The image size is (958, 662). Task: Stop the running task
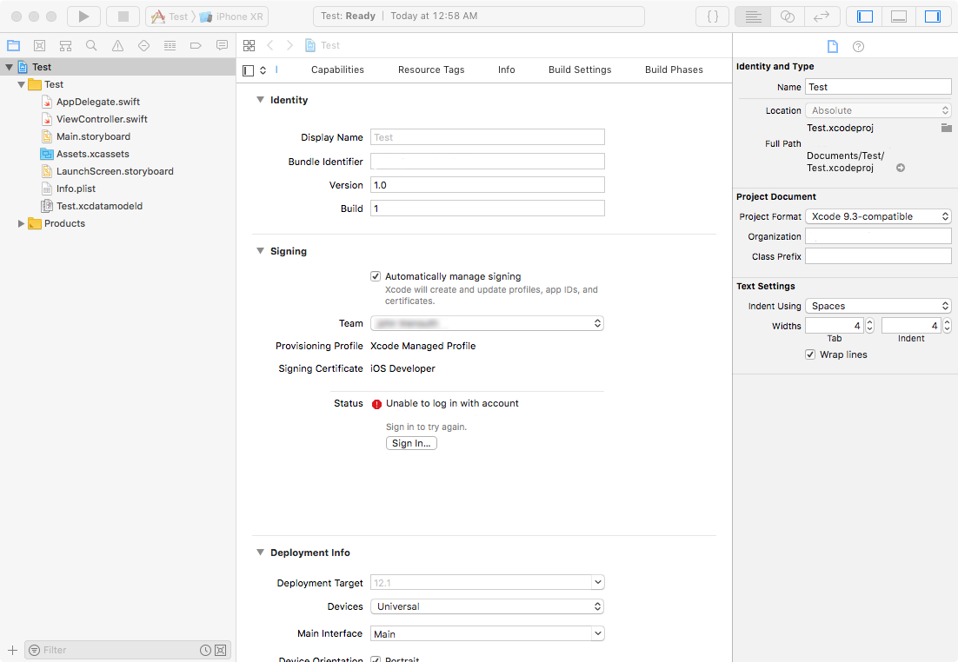(123, 17)
